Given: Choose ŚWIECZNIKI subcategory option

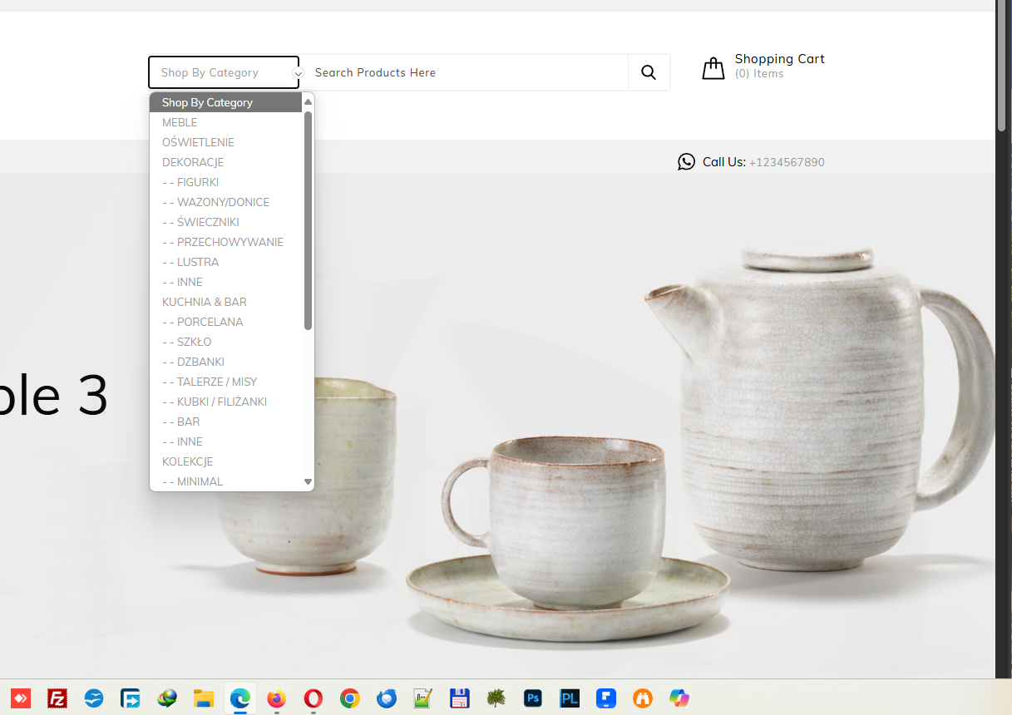Looking at the screenshot, I should (x=225, y=222).
